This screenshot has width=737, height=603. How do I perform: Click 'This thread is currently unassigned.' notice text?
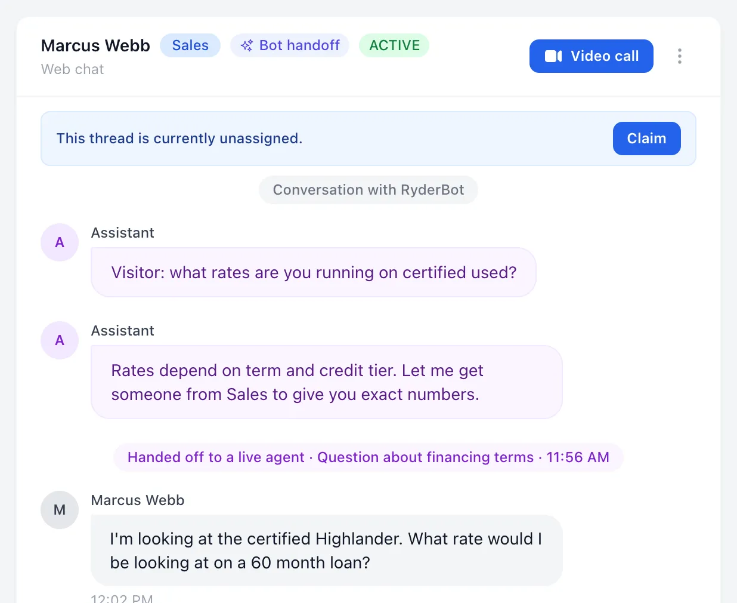pyautogui.click(x=179, y=139)
